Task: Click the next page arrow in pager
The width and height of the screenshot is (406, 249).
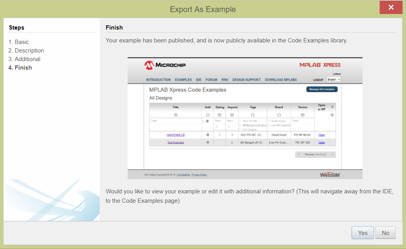Action: (332, 154)
